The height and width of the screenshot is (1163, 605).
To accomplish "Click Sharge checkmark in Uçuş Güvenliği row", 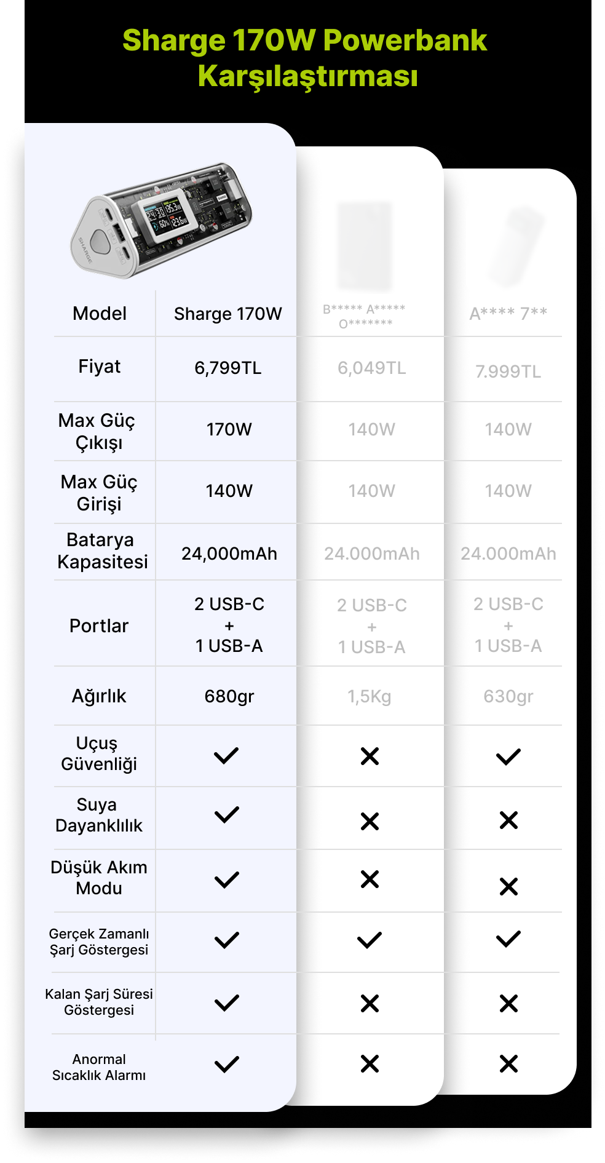I will [x=226, y=756].
